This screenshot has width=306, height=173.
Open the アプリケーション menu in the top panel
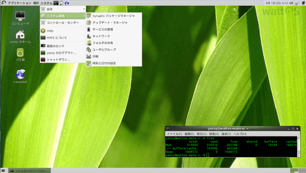(x=19, y=3)
